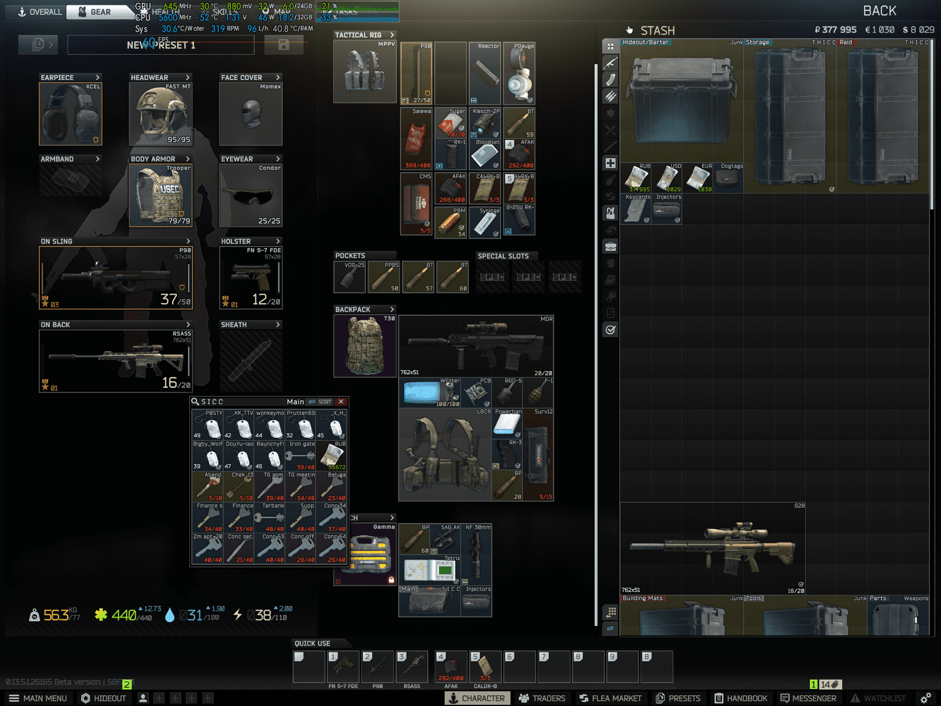
Task: Expand the EARPIECE slot chevron
Action: (98, 78)
